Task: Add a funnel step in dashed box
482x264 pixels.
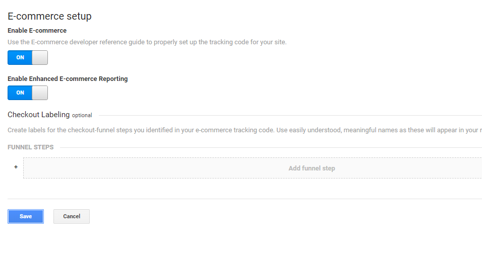Action: pos(253,168)
